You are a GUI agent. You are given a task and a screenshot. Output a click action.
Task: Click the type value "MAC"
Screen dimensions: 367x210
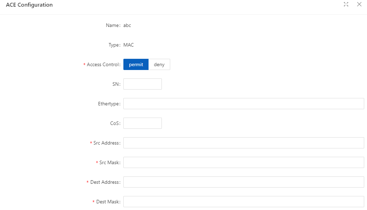[x=129, y=45]
